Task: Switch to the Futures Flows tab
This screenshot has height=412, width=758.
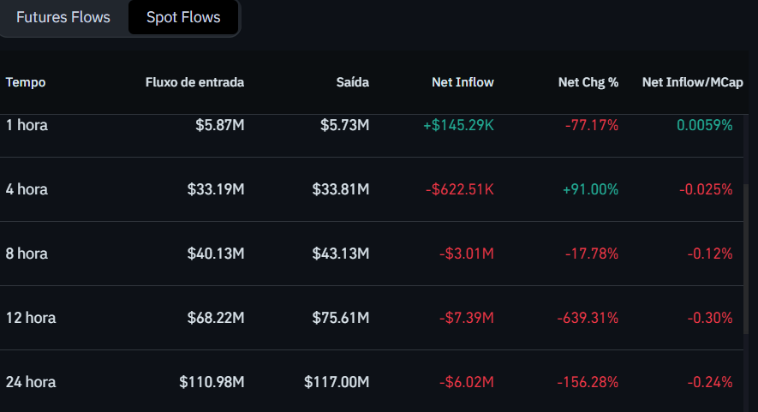Action: click(x=63, y=17)
